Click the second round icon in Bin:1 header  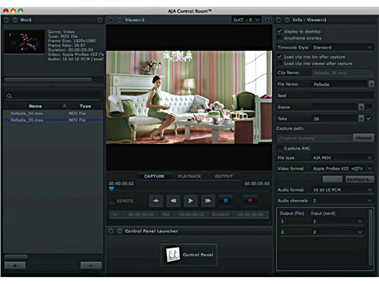coord(14,20)
